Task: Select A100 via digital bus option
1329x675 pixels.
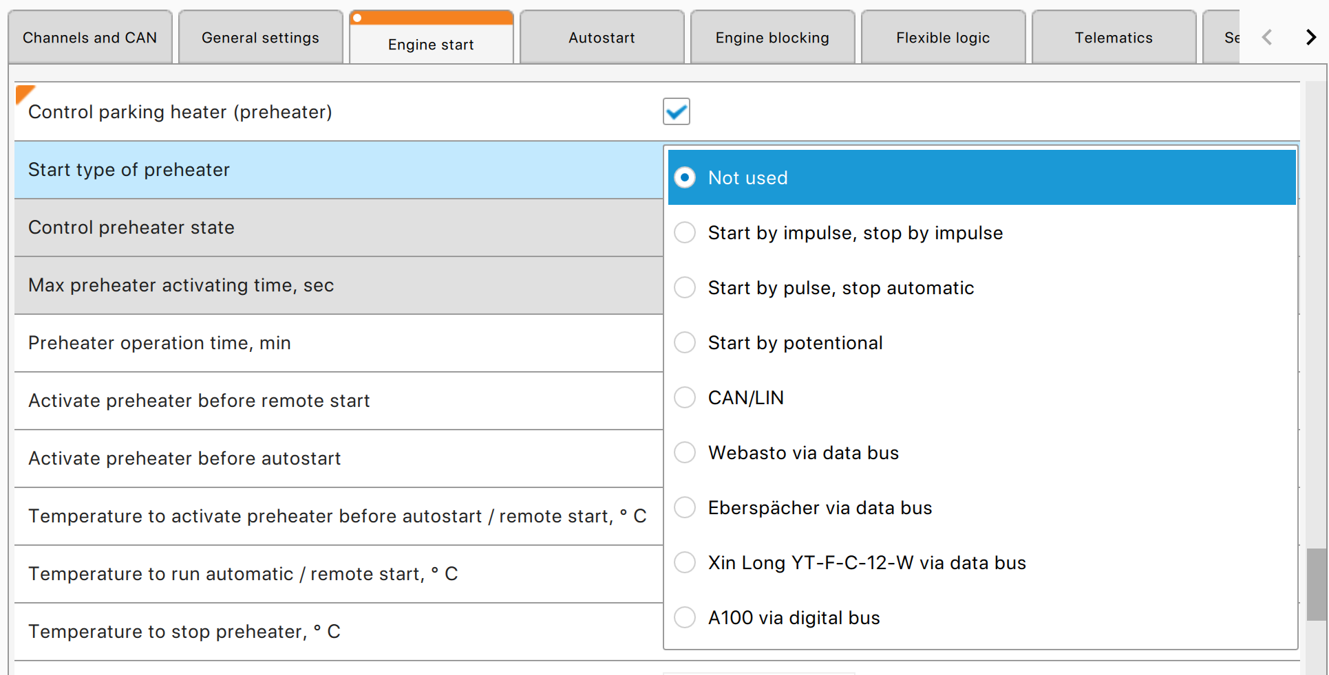Action: pyautogui.click(x=982, y=617)
